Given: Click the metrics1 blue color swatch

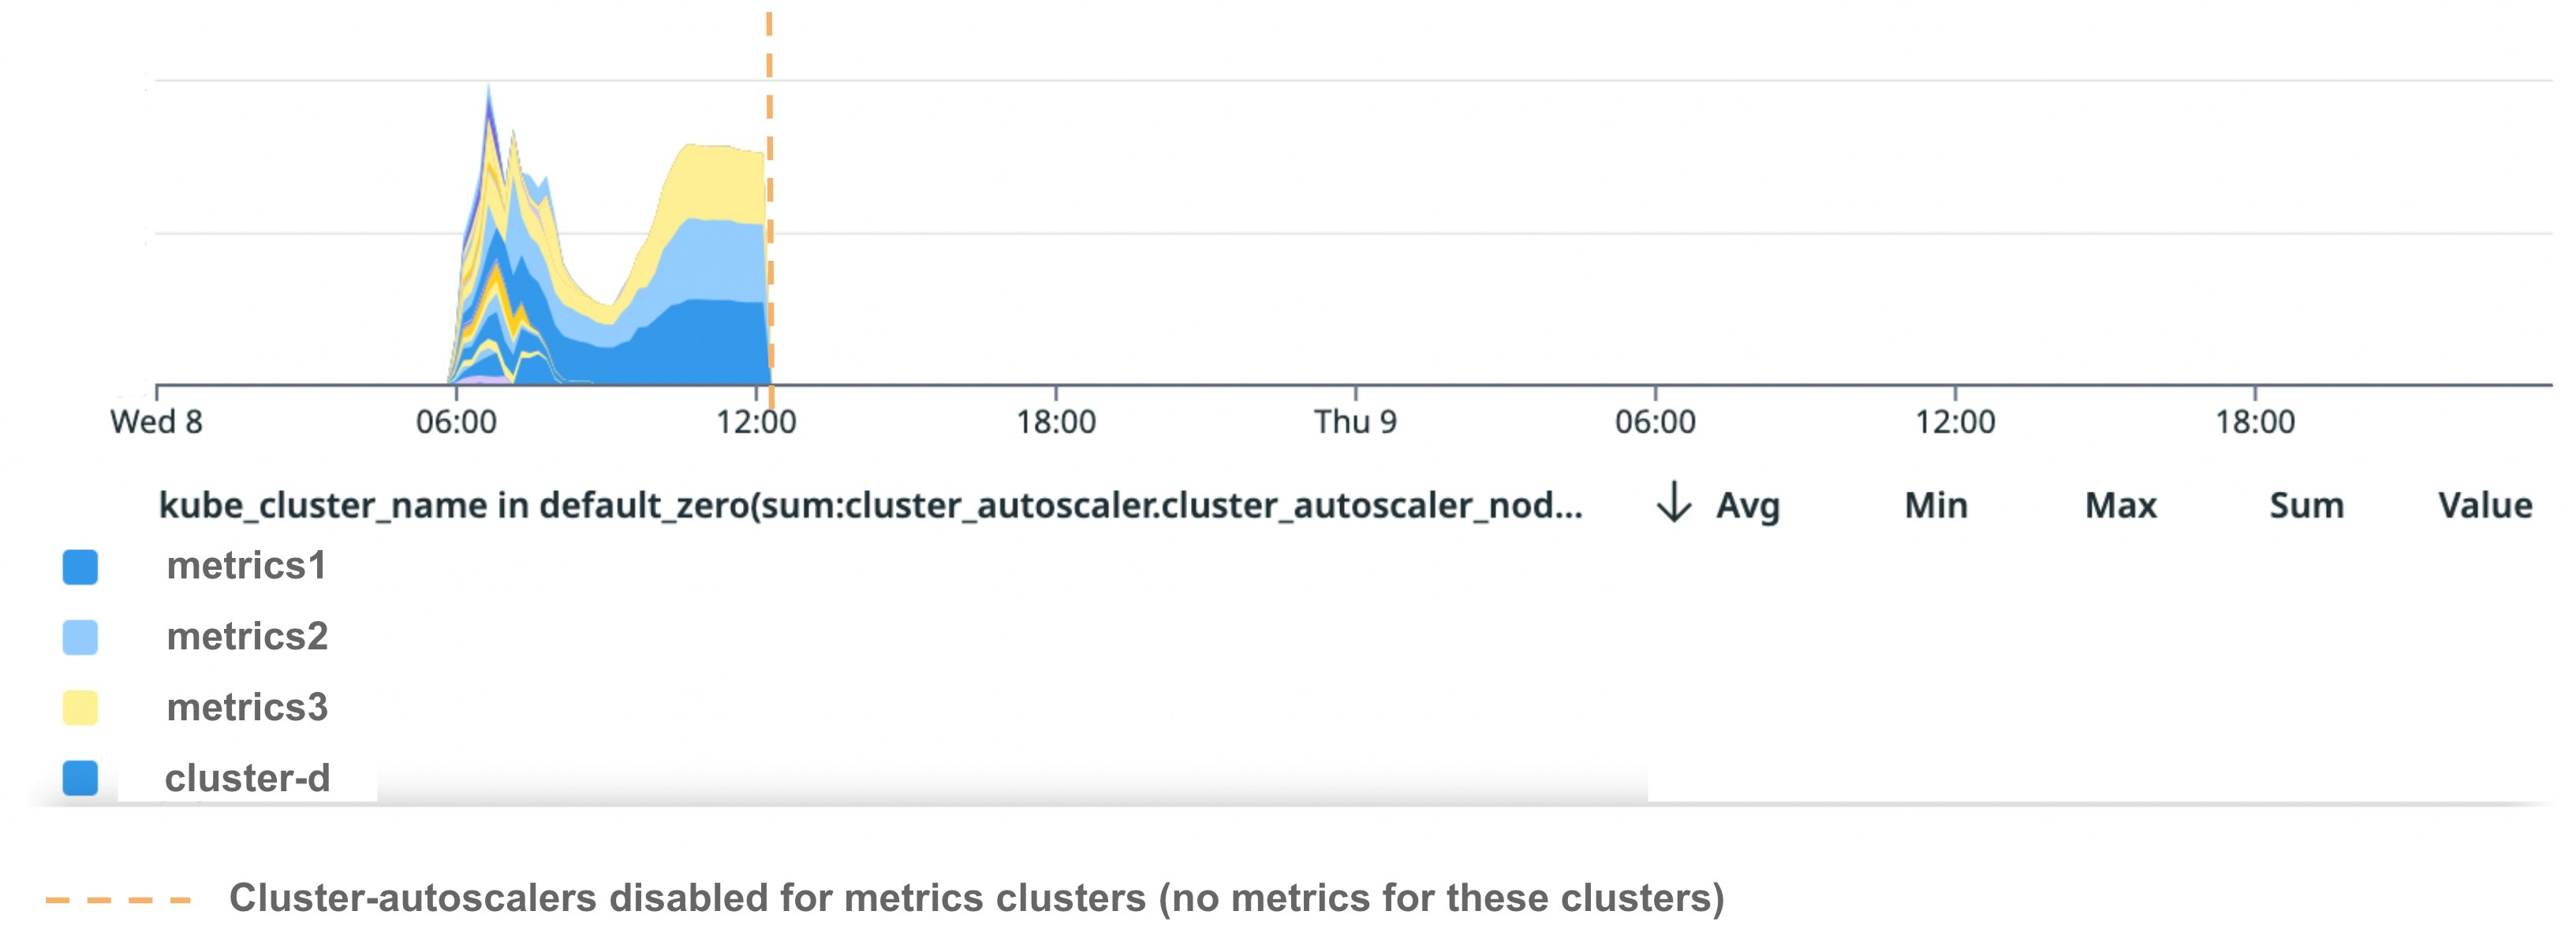Looking at the screenshot, I should tap(80, 567).
